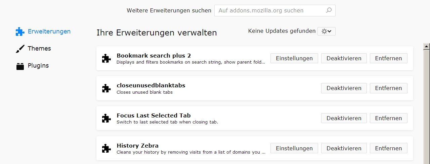Switch to the Themes category
430x164 pixels.
point(39,49)
